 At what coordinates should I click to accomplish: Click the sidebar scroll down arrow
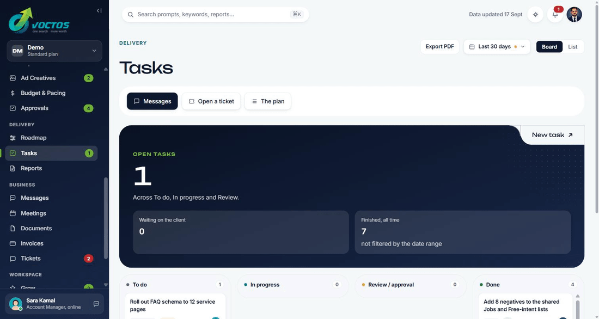pos(106,285)
